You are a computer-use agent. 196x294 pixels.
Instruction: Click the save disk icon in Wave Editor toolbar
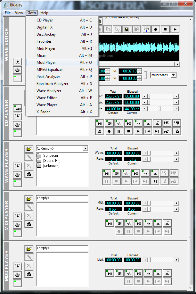[x=127, y=29]
